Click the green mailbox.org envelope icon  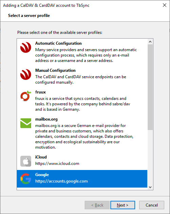pyautogui.click(x=26, y=123)
